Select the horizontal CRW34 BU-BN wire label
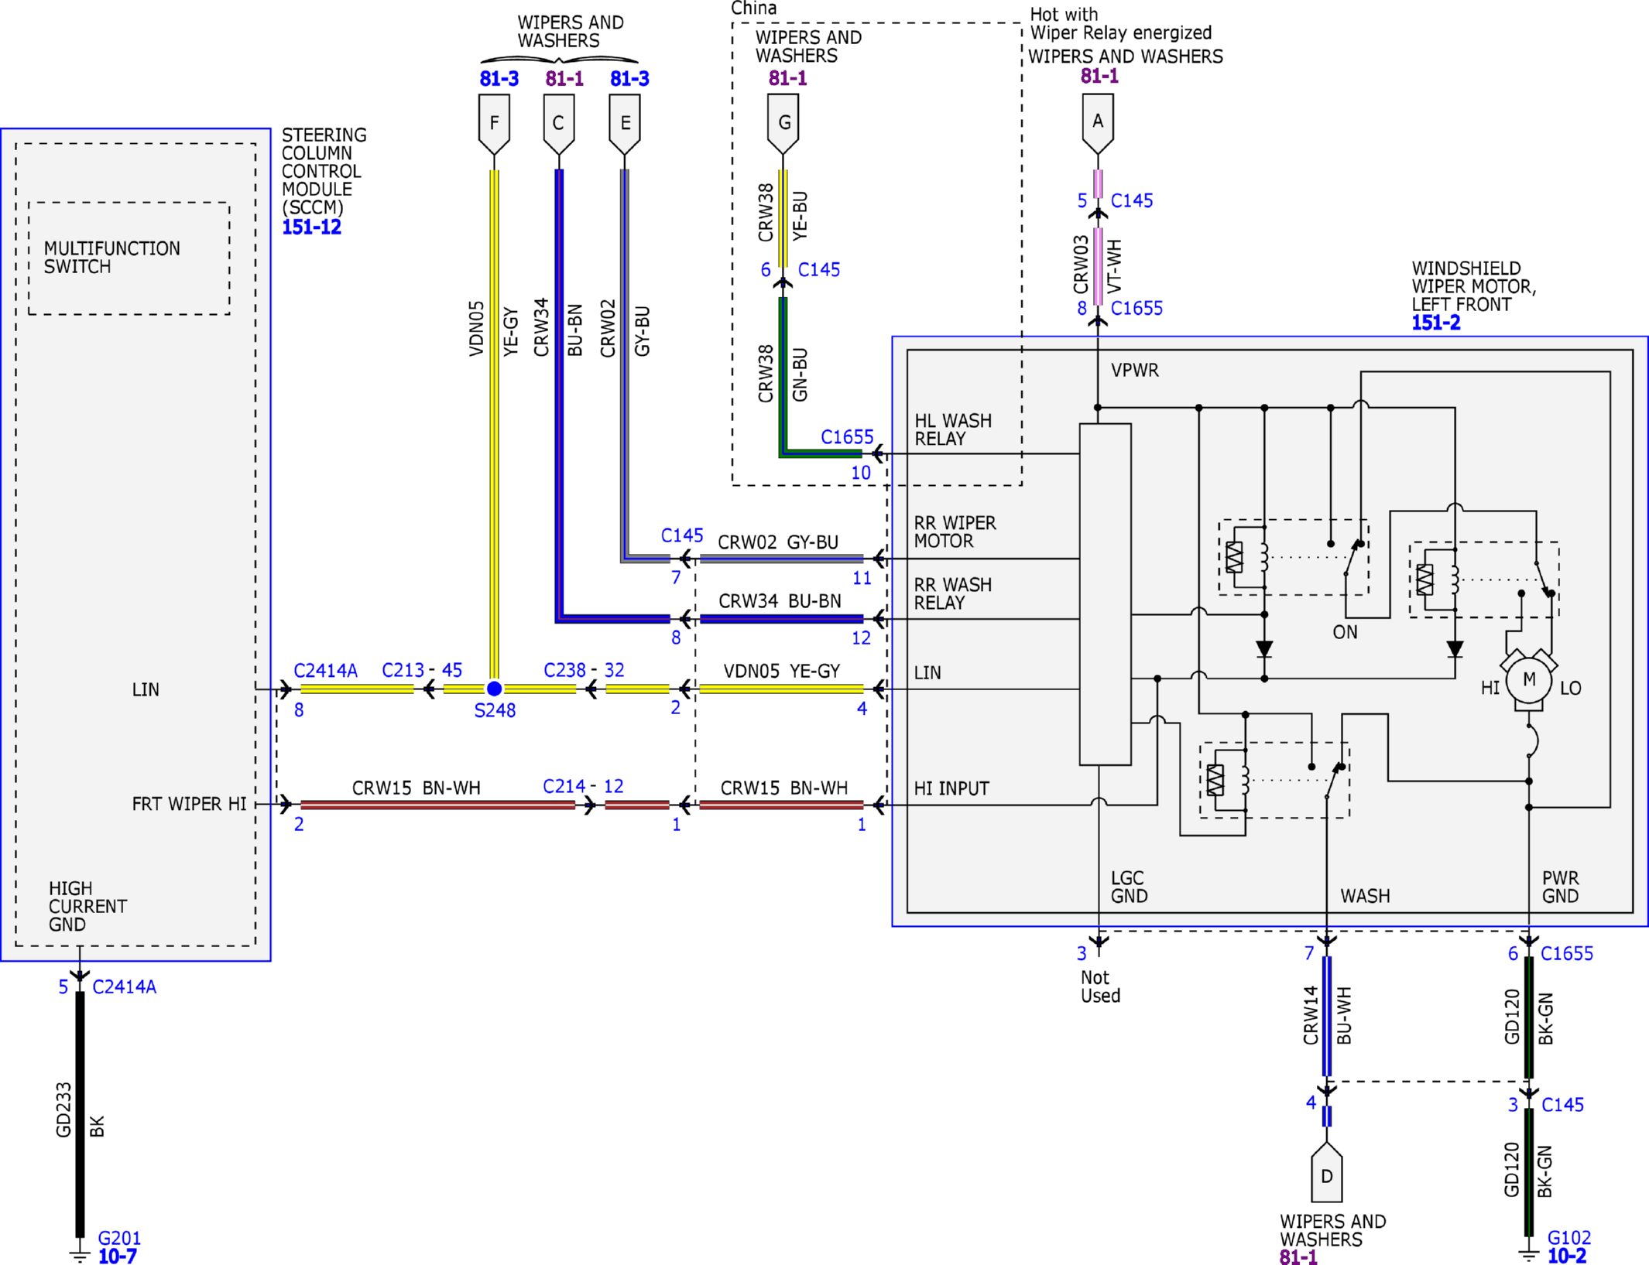Viewport: 1649px width, 1265px height. (x=780, y=601)
